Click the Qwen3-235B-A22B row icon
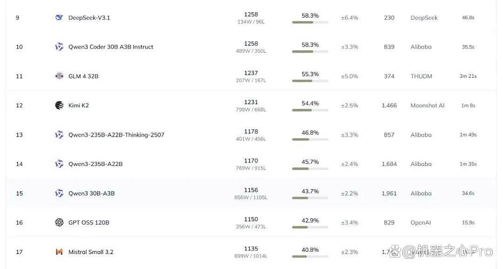The width and height of the screenshot is (503, 269). click(x=59, y=164)
